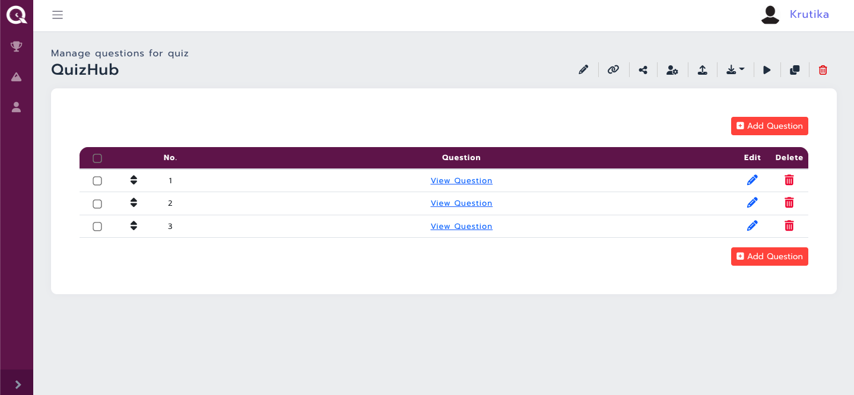Copy the quiz link using the chain icon
854x395 pixels.
point(613,69)
